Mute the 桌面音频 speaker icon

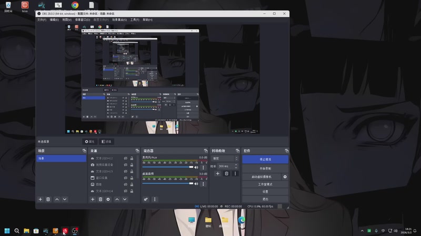point(196,184)
